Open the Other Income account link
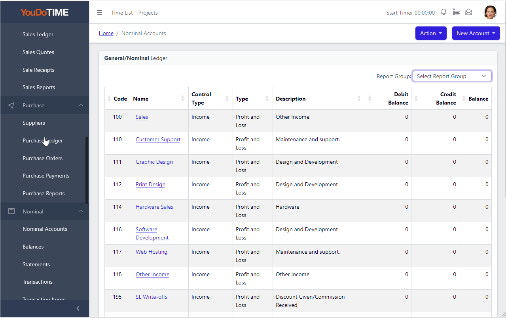Viewport: 506px width, 318px height. coord(152,274)
